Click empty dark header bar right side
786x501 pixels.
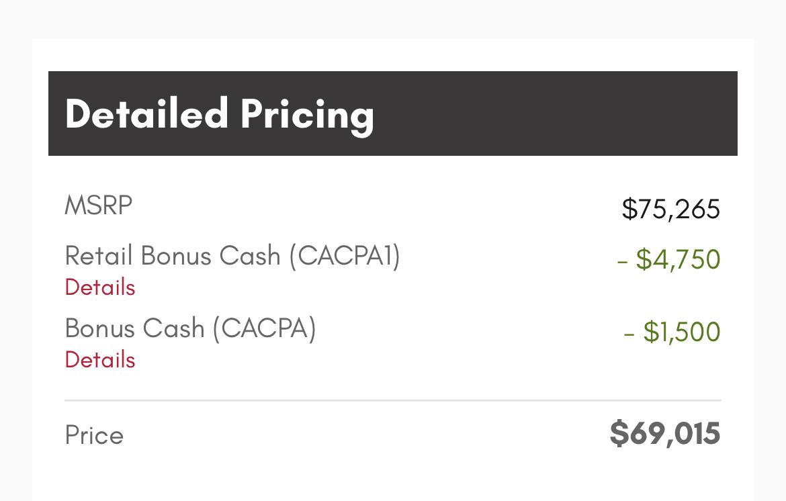point(556,113)
